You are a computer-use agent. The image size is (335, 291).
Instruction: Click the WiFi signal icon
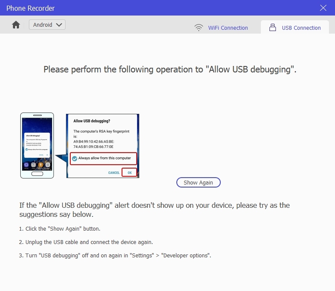click(x=199, y=28)
